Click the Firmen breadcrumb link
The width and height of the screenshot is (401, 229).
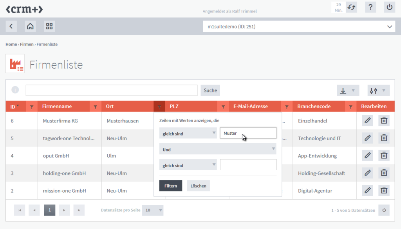click(x=27, y=44)
